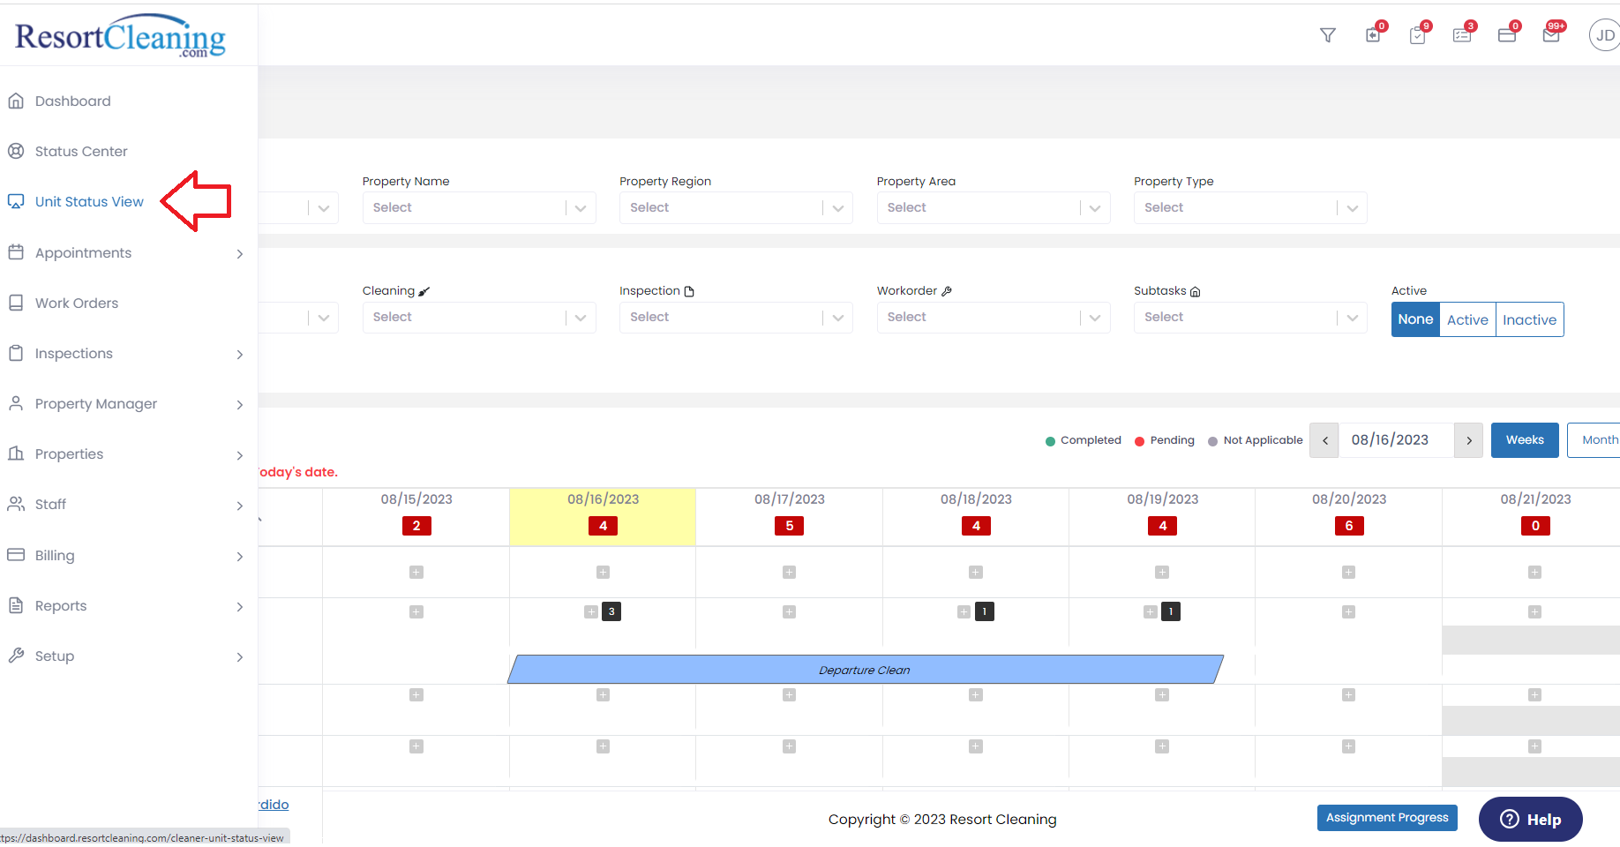Switch the calendar to Weeks view

tap(1524, 439)
